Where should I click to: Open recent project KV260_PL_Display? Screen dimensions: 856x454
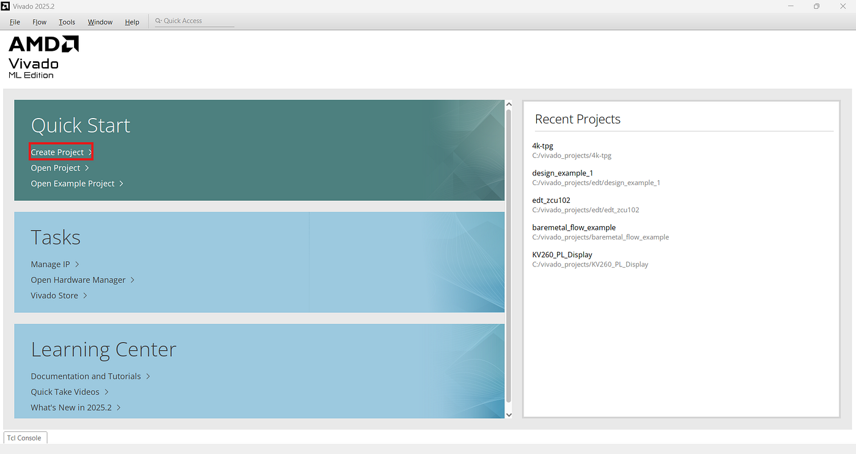coord(562,254)
